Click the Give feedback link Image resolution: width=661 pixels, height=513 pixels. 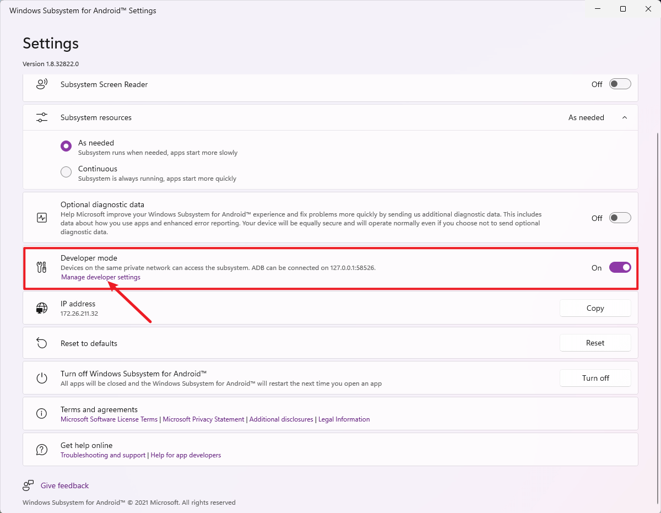click(64, 485)
